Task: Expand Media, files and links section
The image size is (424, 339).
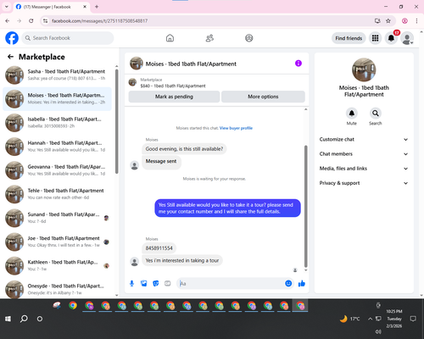Action: 364,169
